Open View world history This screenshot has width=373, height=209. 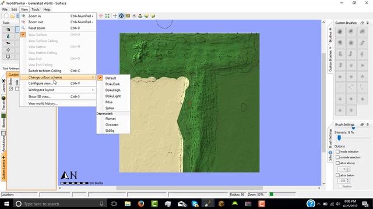pyautogui.click(x=58, y=103)
